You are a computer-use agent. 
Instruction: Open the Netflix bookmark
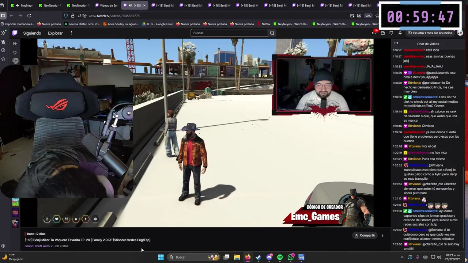[x=264, y=24]
